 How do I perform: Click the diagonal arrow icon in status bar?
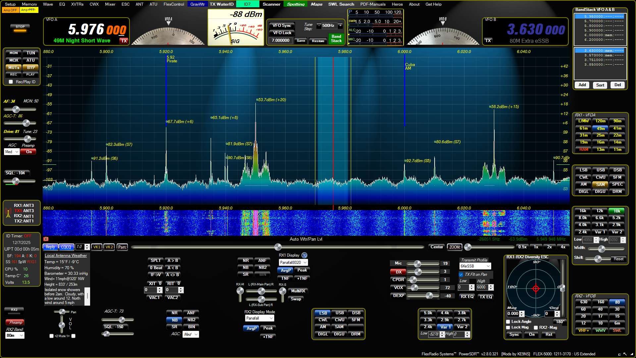[x=625, y=354]
